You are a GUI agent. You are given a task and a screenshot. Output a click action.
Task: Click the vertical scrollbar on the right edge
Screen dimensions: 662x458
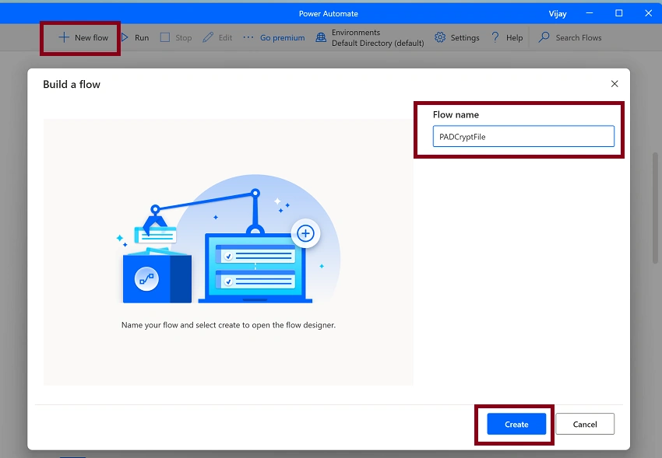[655, 208]
